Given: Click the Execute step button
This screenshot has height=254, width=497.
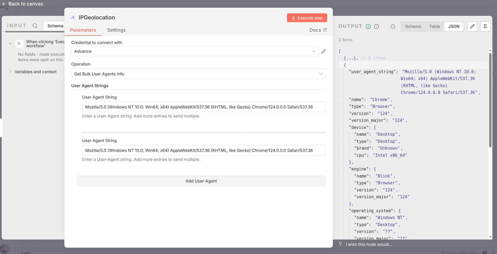Looking at the screenshot, I should click(307, 18).
